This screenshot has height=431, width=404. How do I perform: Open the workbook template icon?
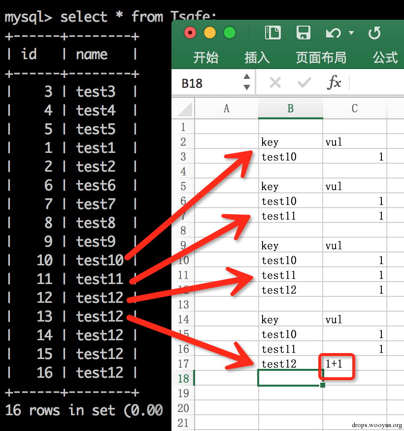272,33
